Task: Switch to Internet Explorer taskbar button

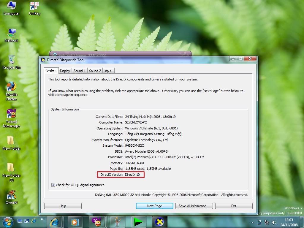Action: (x=55, y=222)
